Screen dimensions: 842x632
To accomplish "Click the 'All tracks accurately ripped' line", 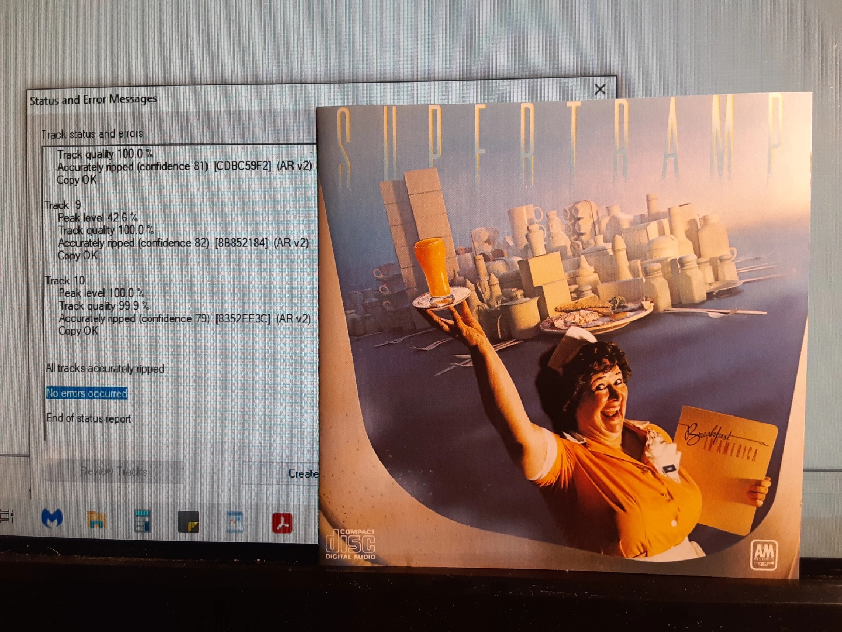I will point(105,369).
